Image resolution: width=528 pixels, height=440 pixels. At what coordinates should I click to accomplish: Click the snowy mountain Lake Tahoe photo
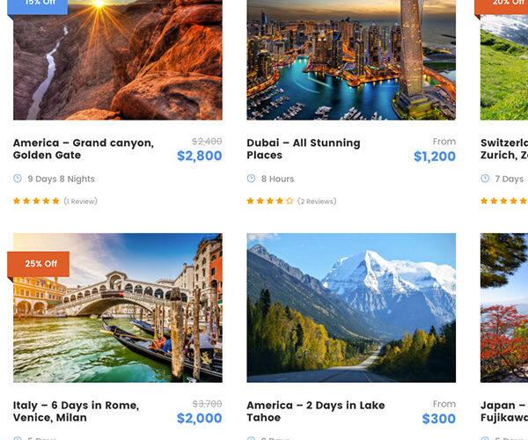[x=351, y=308]
